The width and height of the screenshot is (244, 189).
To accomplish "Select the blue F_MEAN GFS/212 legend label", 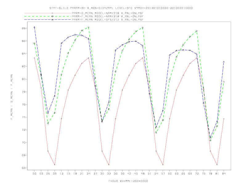I will point(108,20).
